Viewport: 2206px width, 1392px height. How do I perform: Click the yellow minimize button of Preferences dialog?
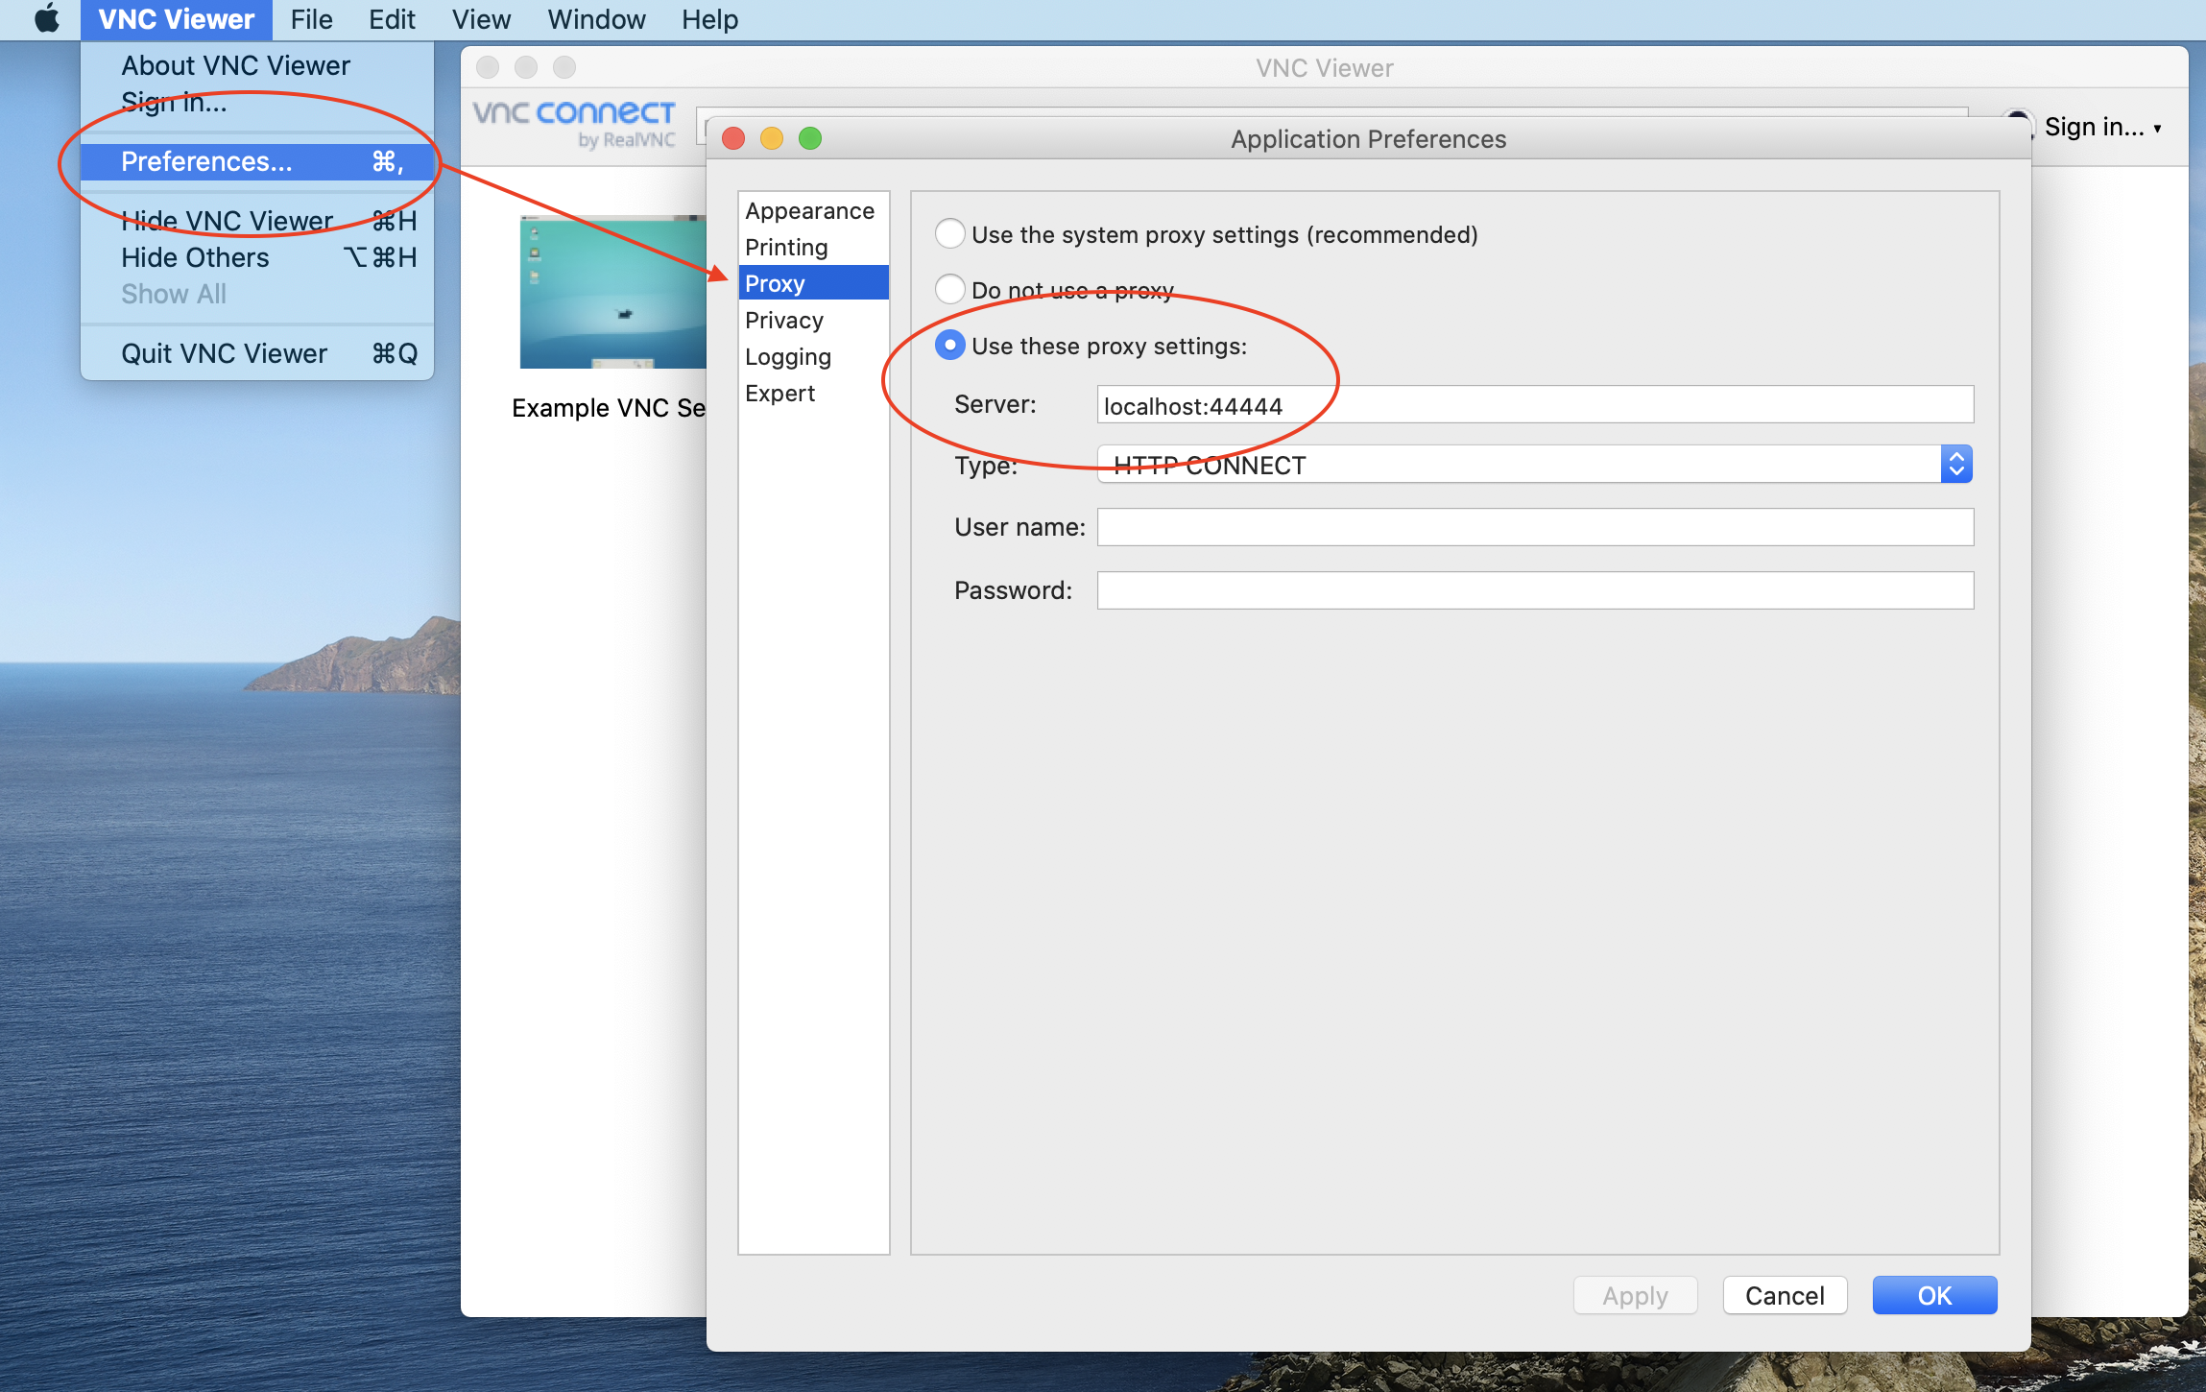tap(772, 139)
